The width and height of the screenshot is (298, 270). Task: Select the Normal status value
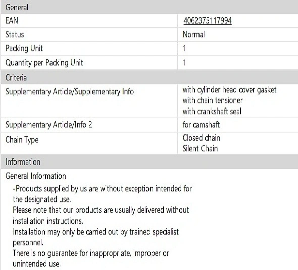click(193, 34)
